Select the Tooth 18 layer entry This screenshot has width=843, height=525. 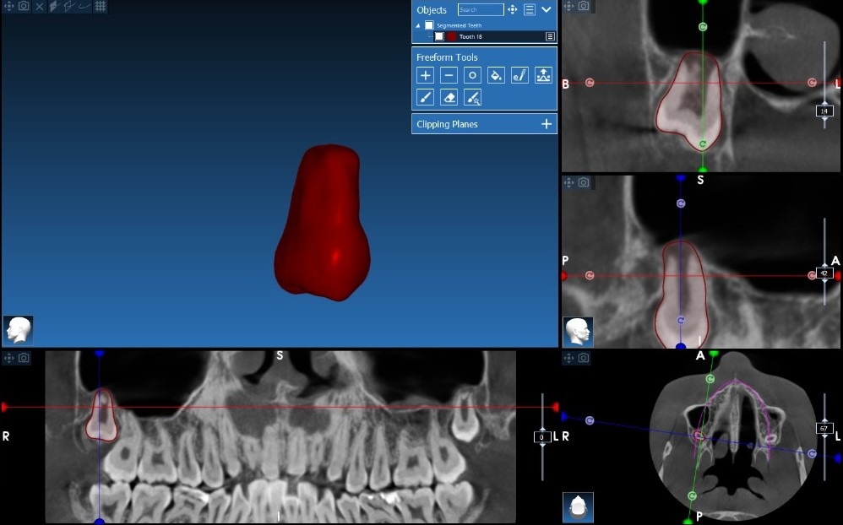coord(470,36)
